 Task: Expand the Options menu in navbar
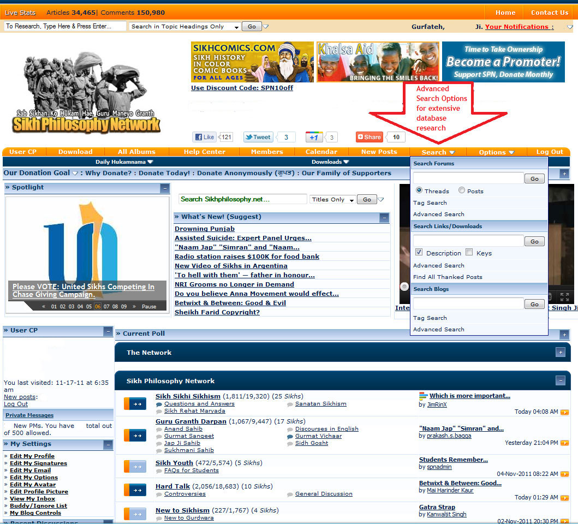(496, 152)
